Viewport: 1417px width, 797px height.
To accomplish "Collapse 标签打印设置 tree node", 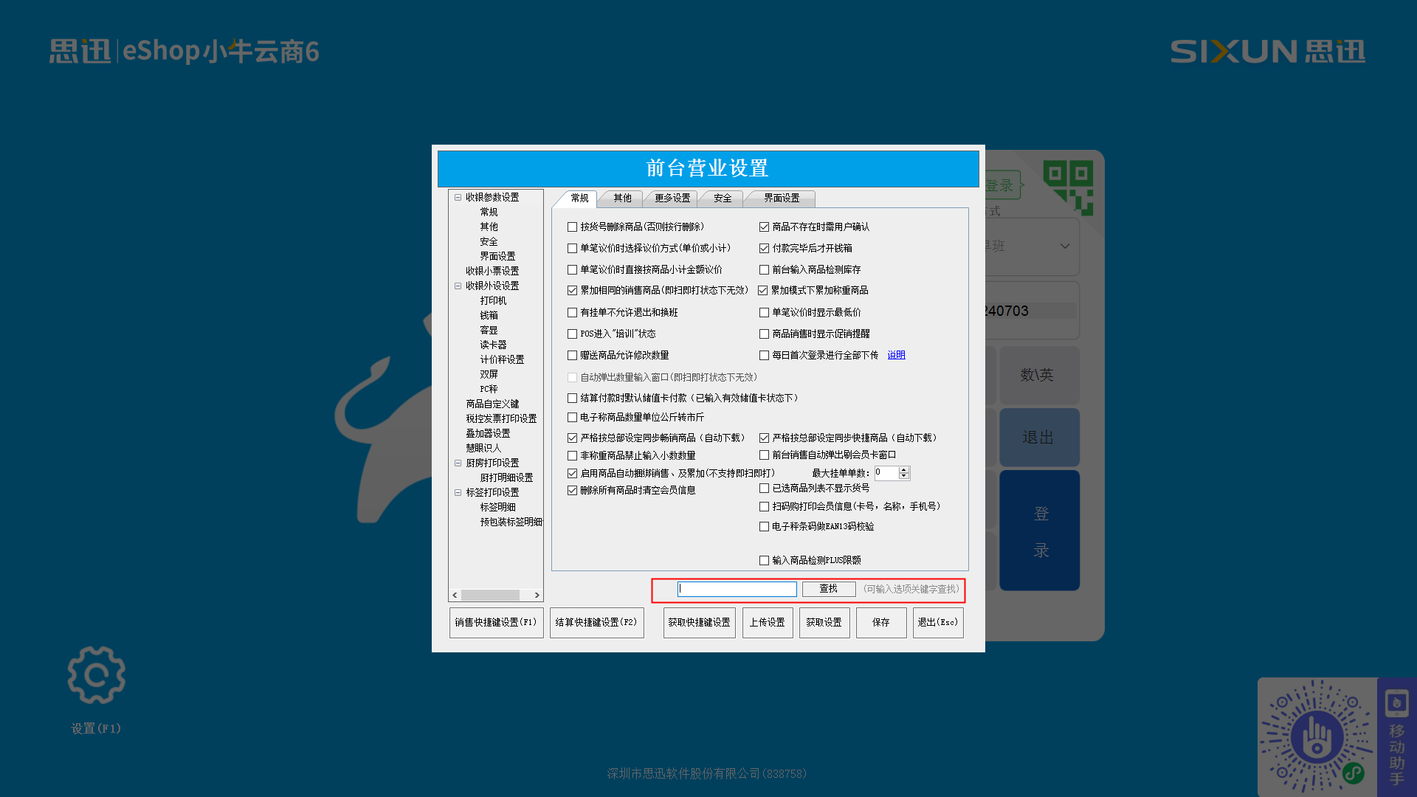I will pyautogui.click(x=458, y=492).
